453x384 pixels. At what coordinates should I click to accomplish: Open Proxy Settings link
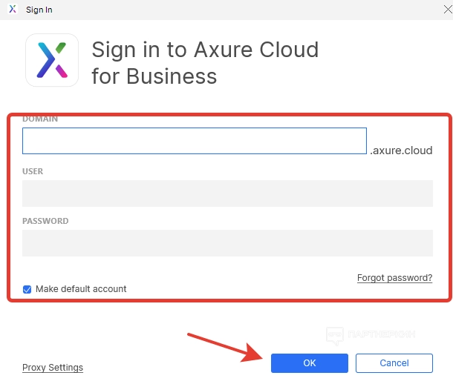(53, 368)
